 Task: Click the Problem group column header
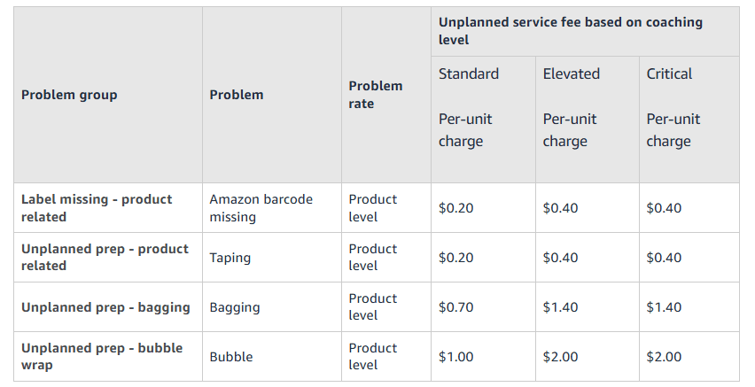pos(69,95)
